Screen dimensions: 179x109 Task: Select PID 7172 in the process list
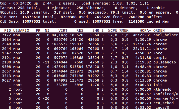coord(6,35)
